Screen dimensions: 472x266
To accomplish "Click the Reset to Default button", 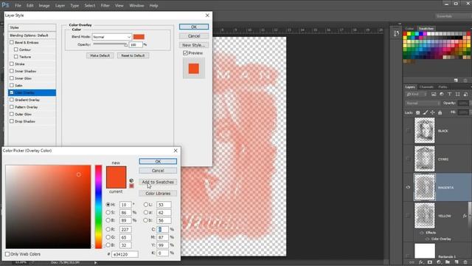I will pyautogui.click(x=133, y=55).
